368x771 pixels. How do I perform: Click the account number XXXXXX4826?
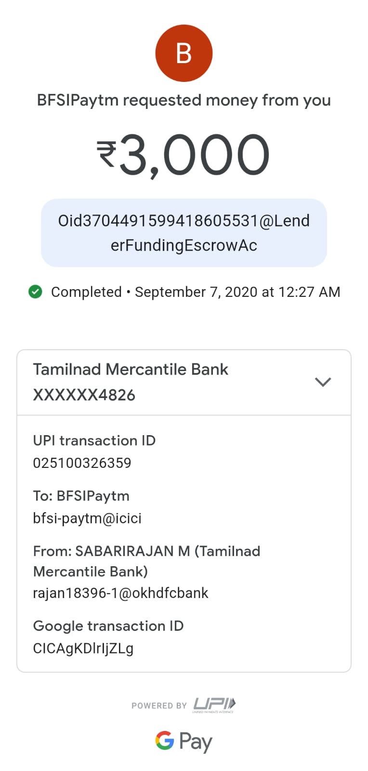pyautogui.click(x=84, y=395)
